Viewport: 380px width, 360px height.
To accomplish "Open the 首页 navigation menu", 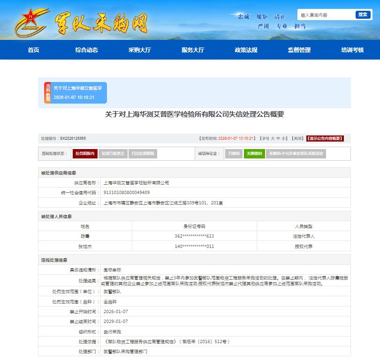I will (33, 50).
